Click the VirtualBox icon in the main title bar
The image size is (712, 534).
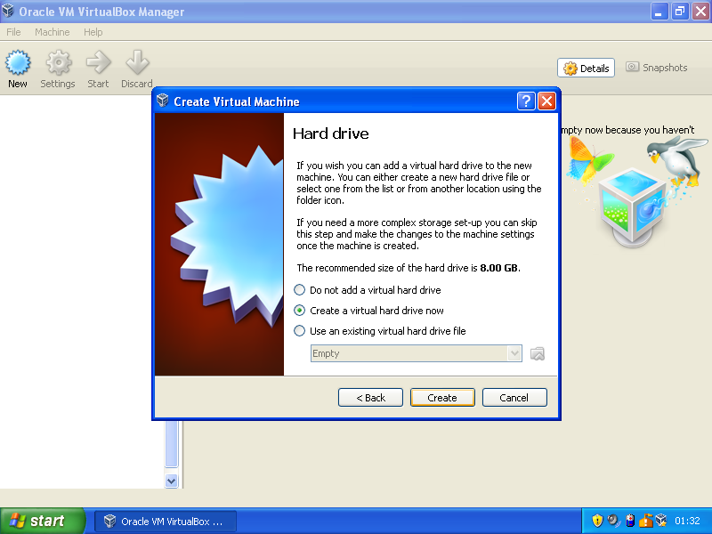(x=8, y=11)
